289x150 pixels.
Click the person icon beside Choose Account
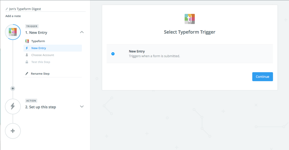click(x=27, y=55)
